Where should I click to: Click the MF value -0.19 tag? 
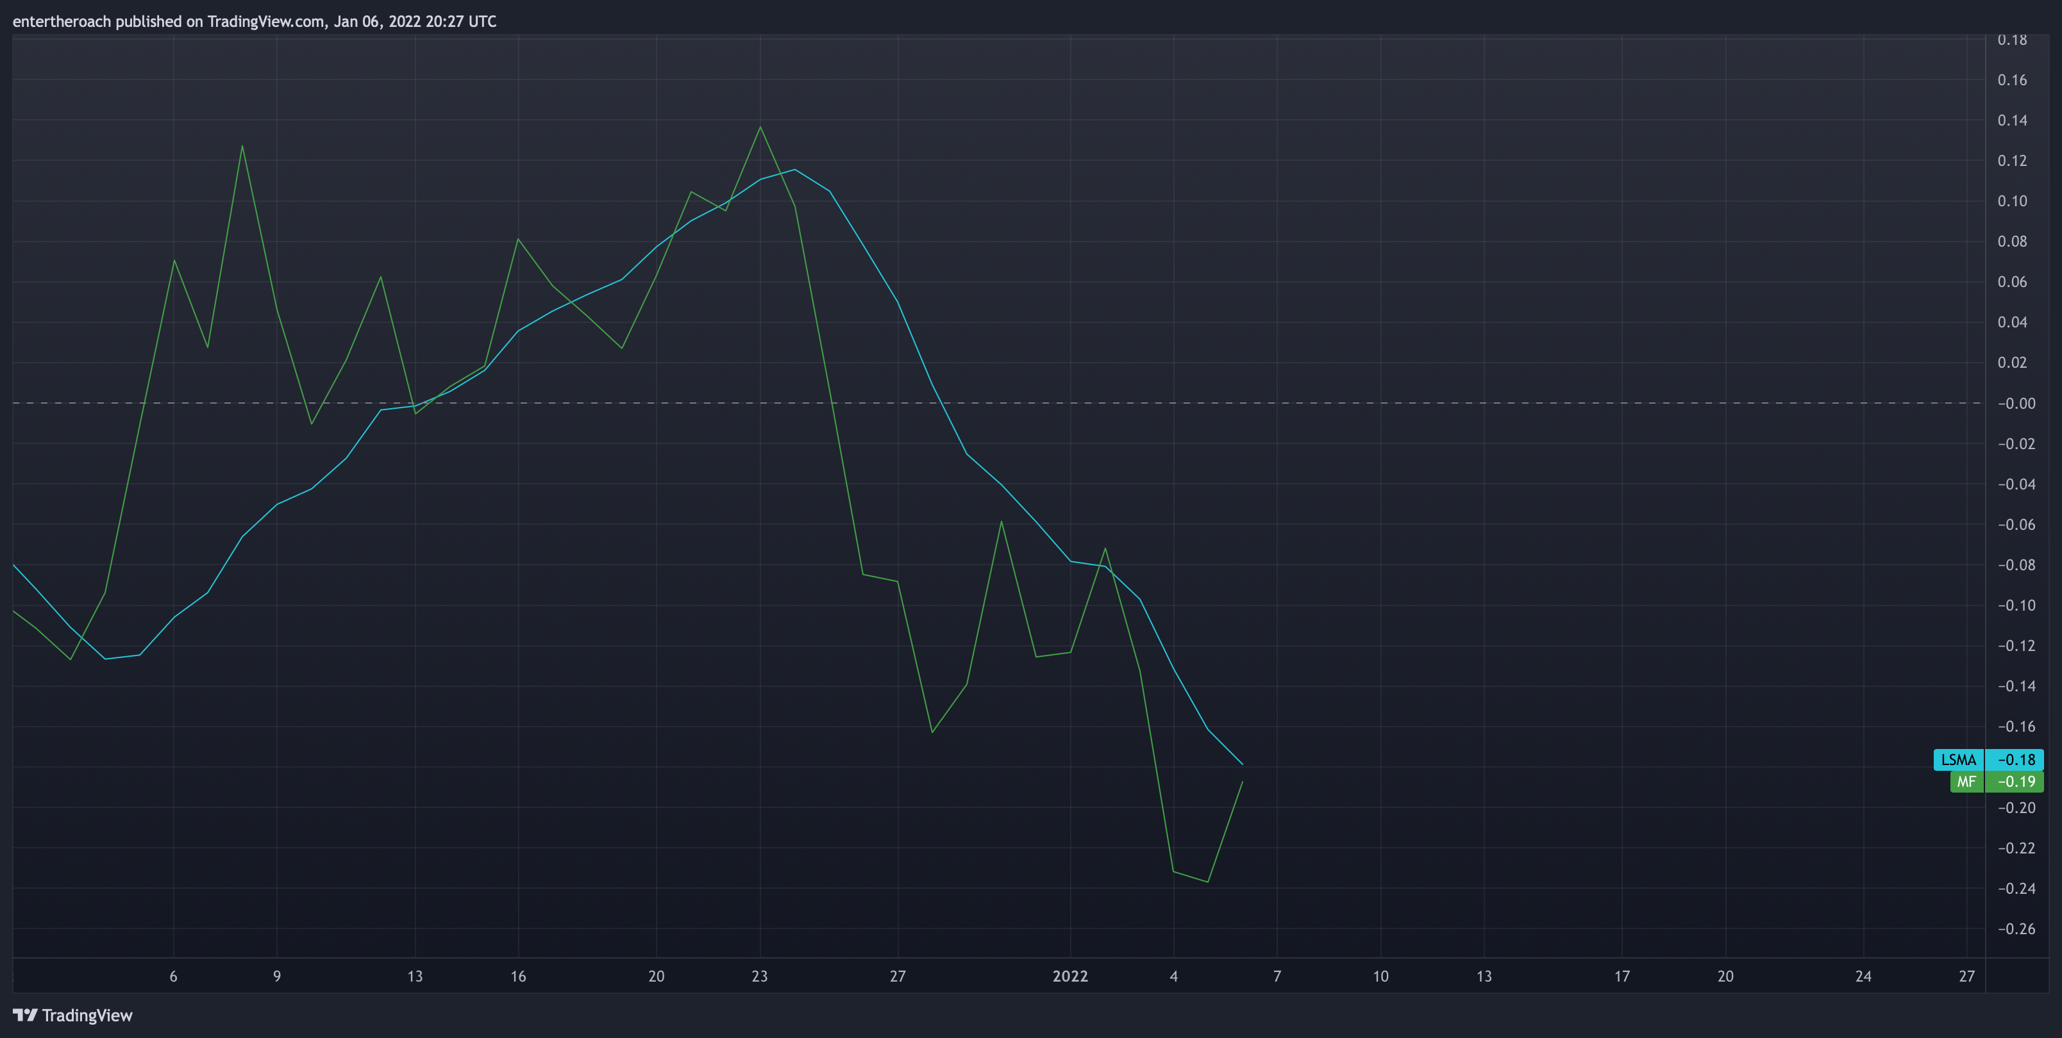[2015, 781]
